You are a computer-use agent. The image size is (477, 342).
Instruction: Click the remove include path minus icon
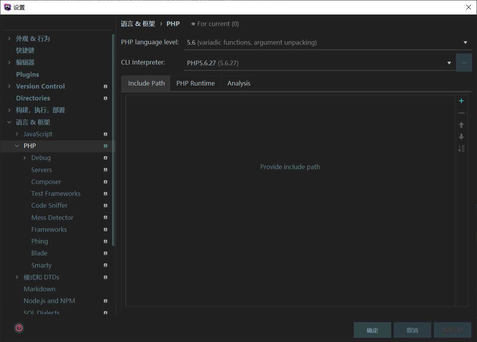pos(461,113)
